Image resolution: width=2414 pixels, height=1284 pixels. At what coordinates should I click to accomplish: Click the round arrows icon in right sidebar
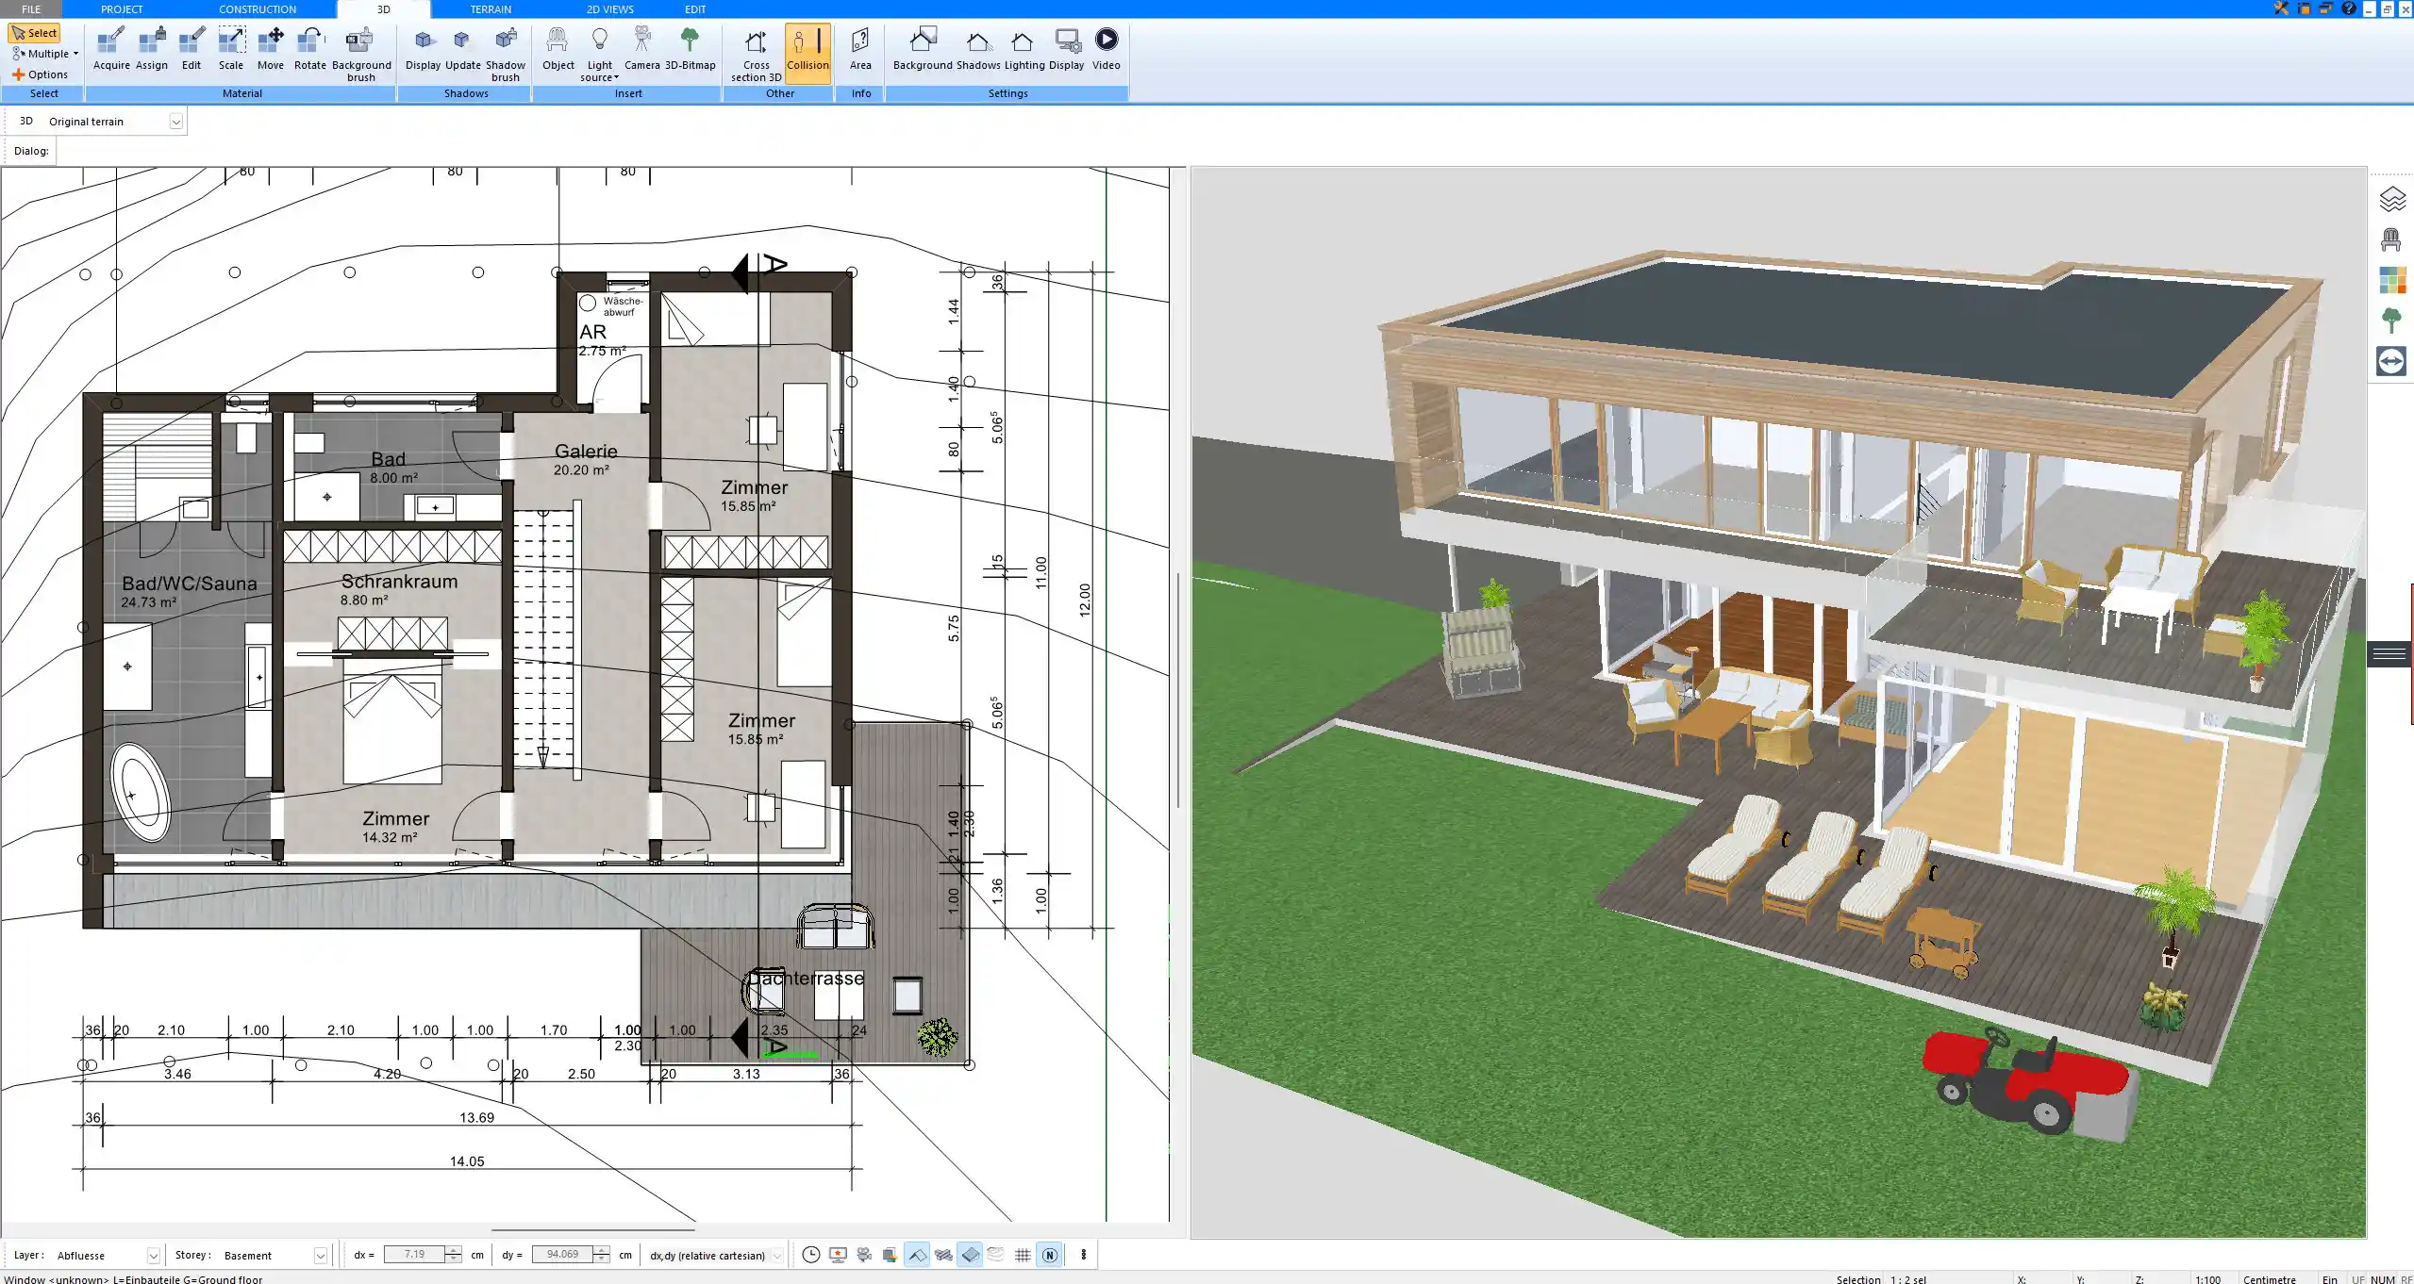pos(2391,361)
